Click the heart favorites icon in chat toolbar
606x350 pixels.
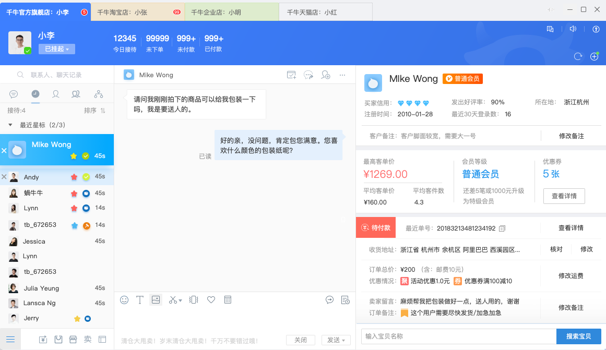(x=211, y=300)
